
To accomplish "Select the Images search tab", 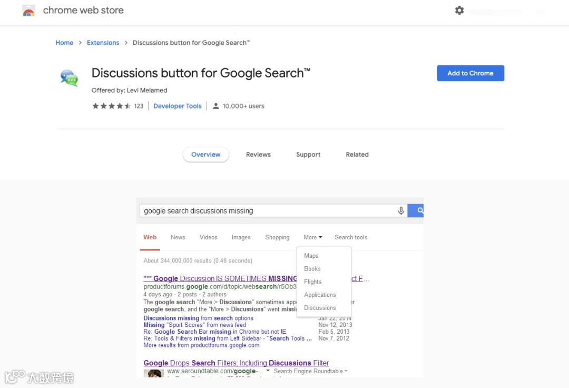I will pyautogui.click(x=241, y=237).
